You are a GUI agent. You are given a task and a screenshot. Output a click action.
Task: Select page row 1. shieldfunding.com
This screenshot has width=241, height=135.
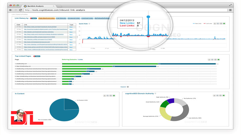[21, 64]
